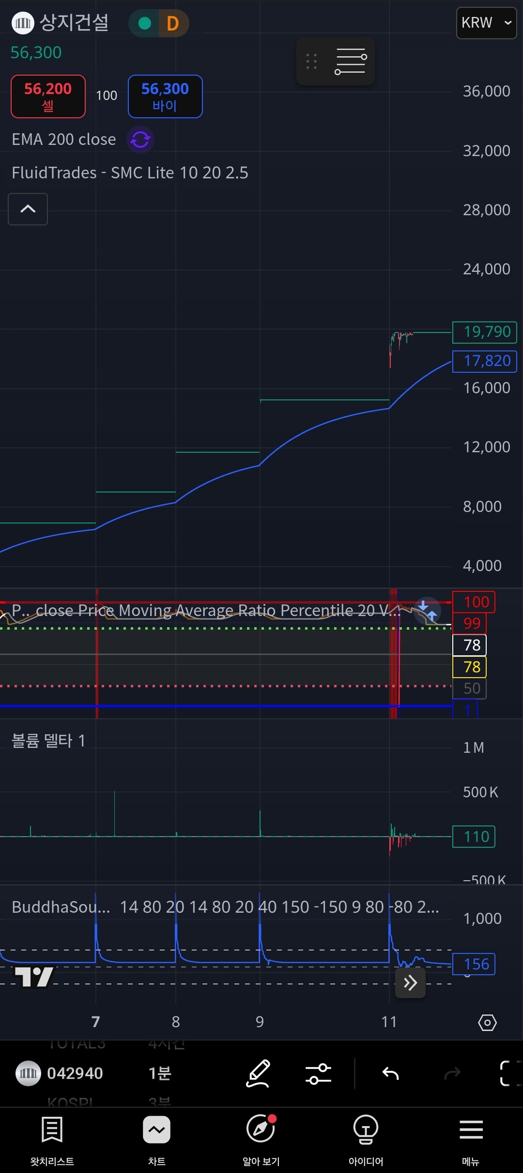Viewport: 523px width, 1173px height.
Task: Go to the 왓치리스트 tab
Action: (52, 1140)
